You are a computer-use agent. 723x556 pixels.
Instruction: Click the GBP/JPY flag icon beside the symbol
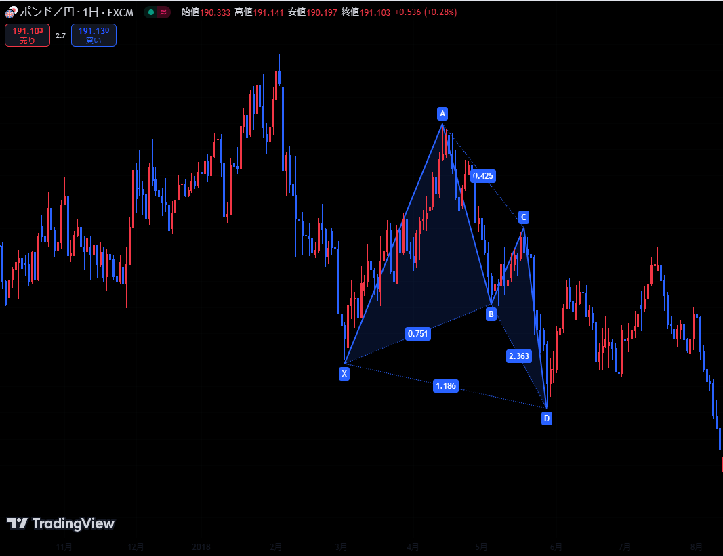click(x=11, y=12)
